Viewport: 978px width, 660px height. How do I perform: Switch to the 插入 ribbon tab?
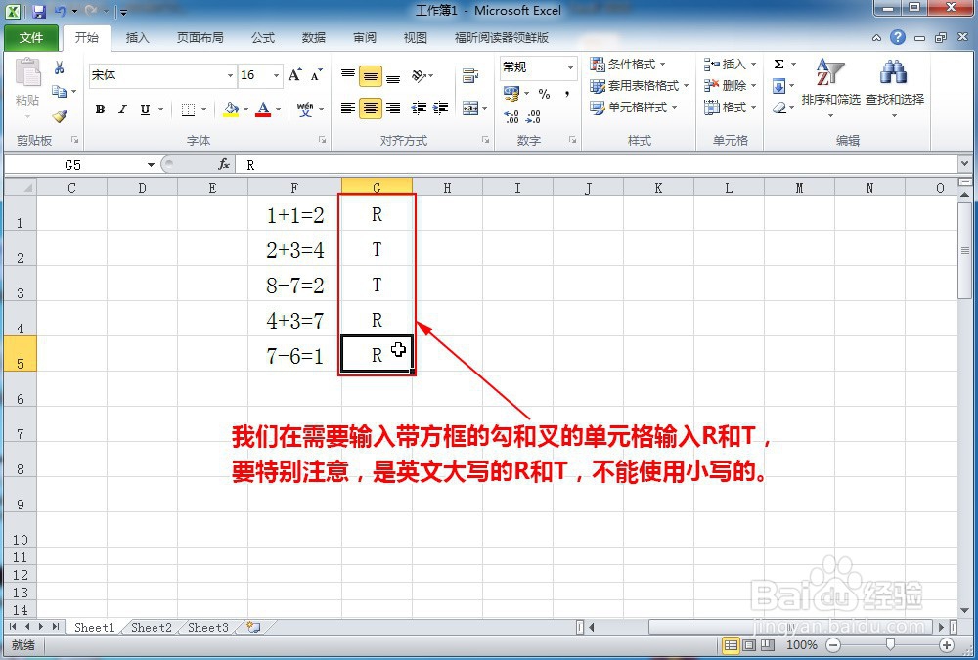pos(136,38)
